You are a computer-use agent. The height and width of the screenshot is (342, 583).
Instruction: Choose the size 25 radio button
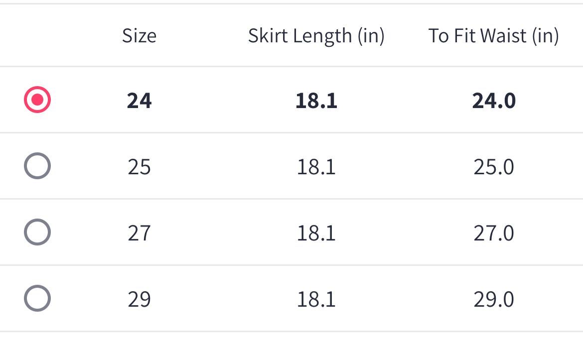37,166
